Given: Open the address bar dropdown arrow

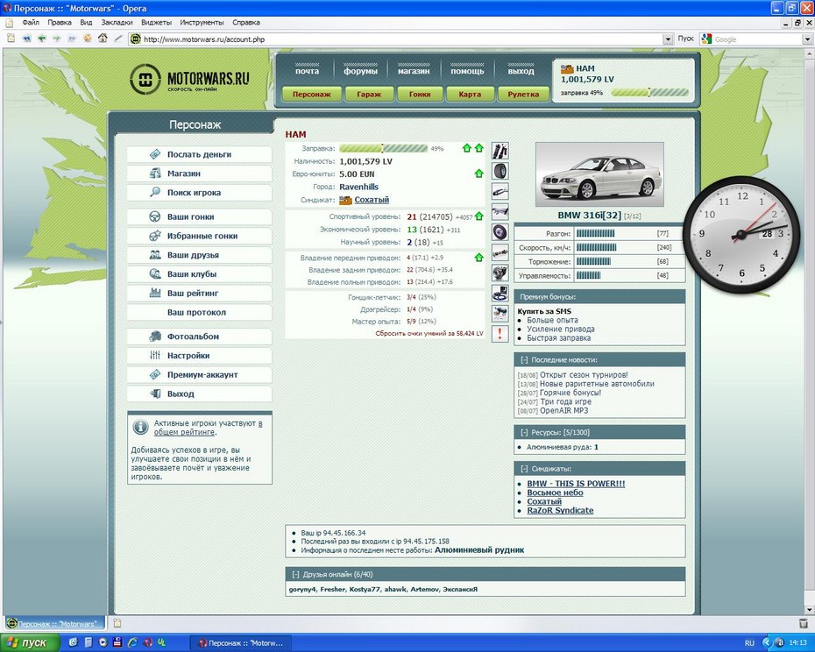Looking at the screenshot, I should pos(668,39).
